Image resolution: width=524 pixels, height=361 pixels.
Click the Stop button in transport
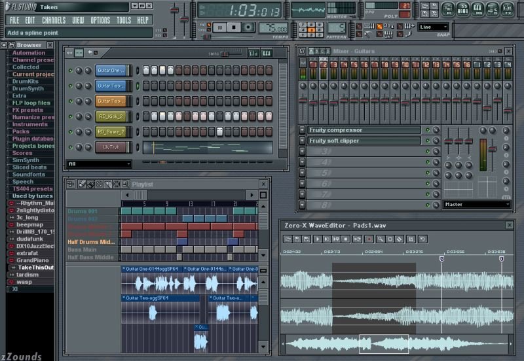pos(234,27)
